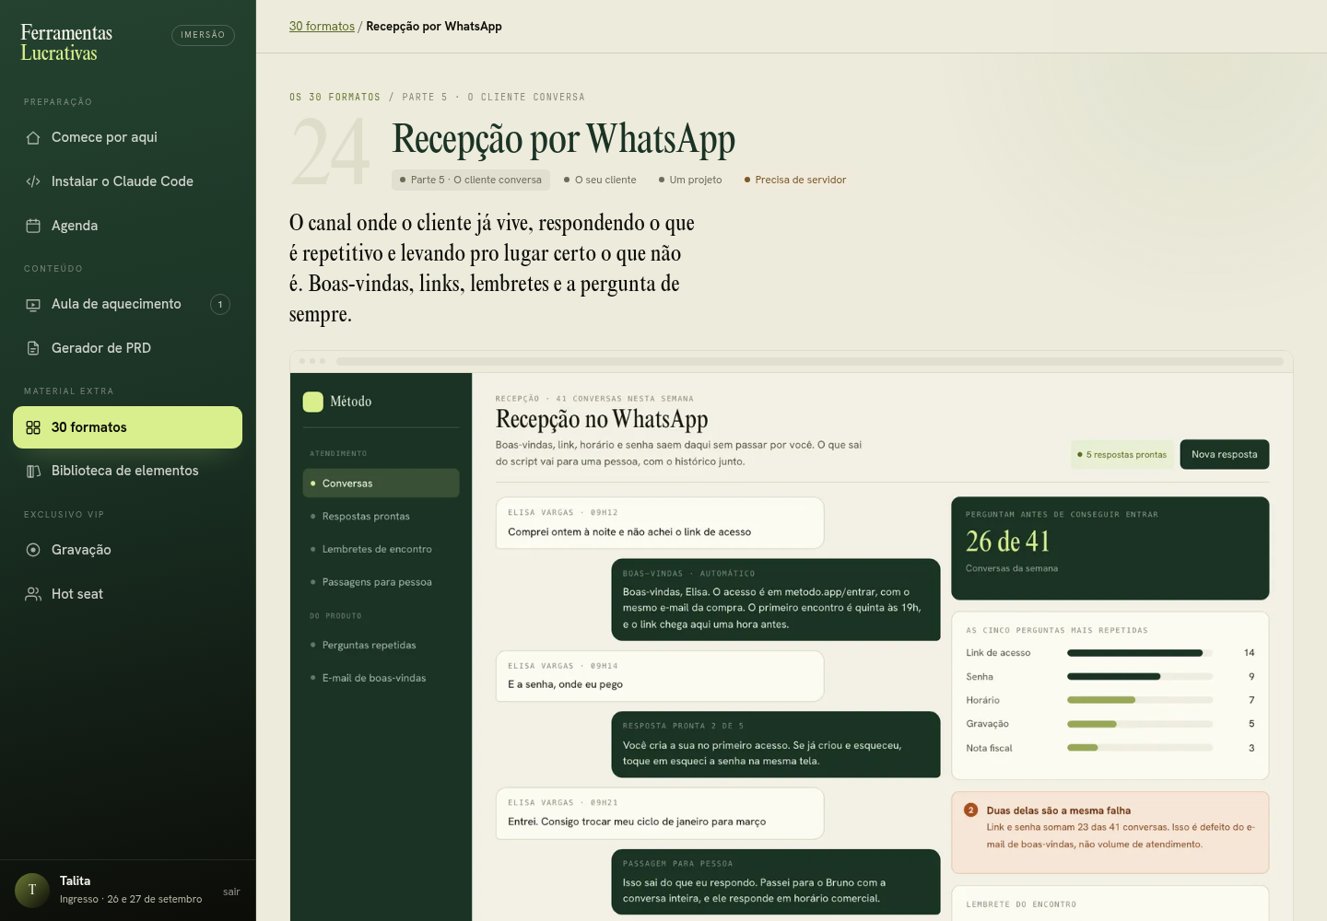The image size is (1327, 921).
Task: Click the screen icon for Aula de aquecimento
Action: [33, 305]
